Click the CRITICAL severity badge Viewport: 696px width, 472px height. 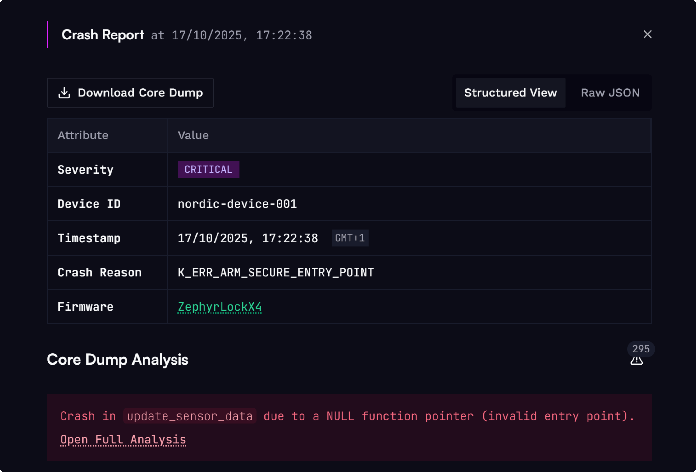point(208,170)
